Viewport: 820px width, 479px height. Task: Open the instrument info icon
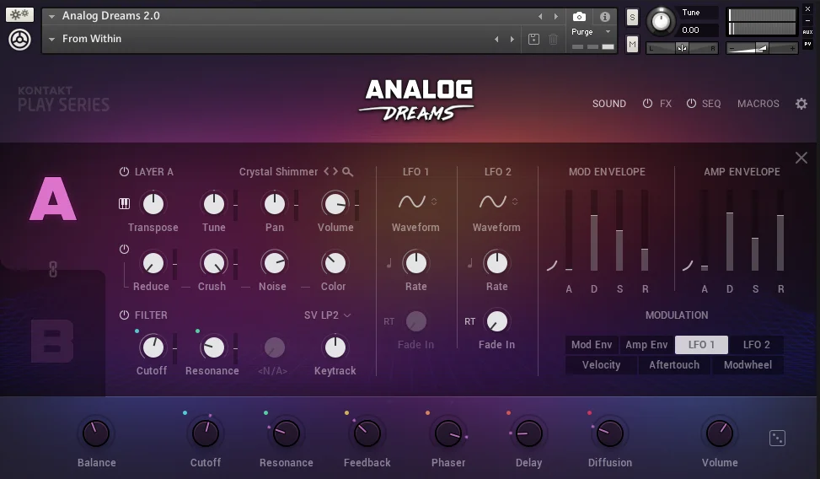(x=605, y=17)
